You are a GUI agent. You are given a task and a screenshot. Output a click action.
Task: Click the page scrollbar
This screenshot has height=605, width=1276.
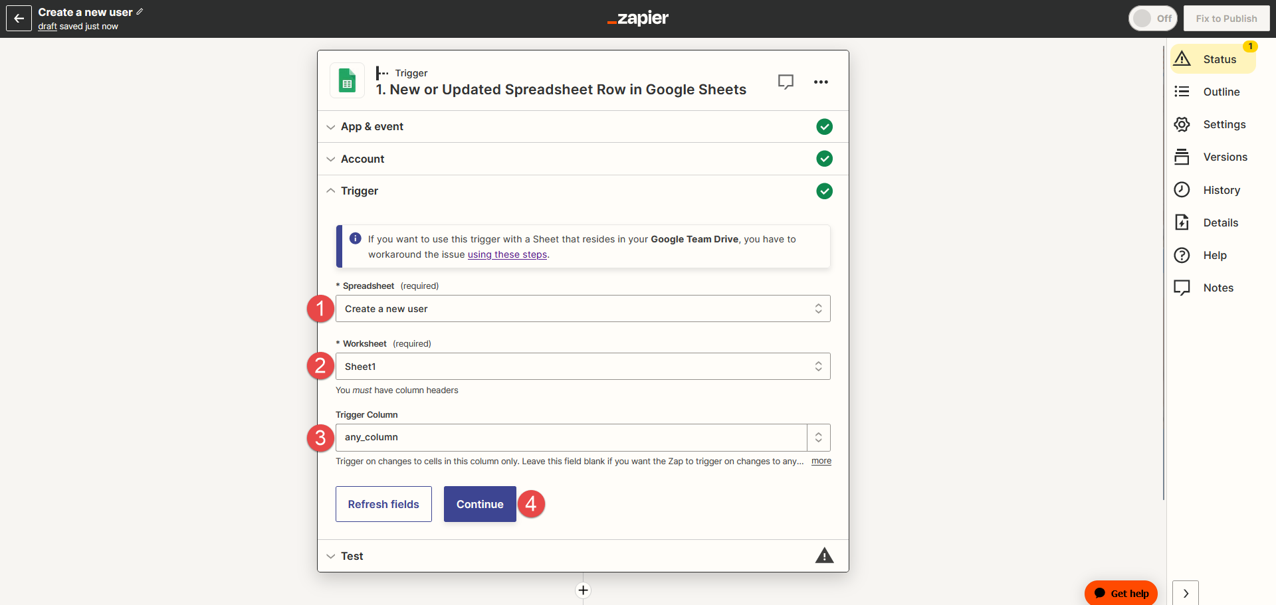[x=1164, y=272]
